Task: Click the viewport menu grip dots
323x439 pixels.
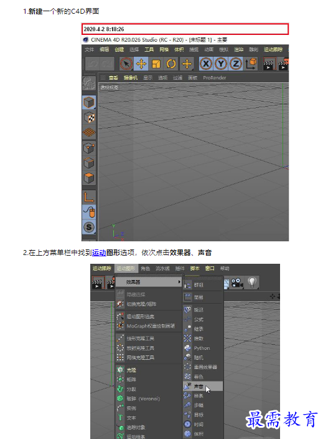Action: click(x=103, y=77)
